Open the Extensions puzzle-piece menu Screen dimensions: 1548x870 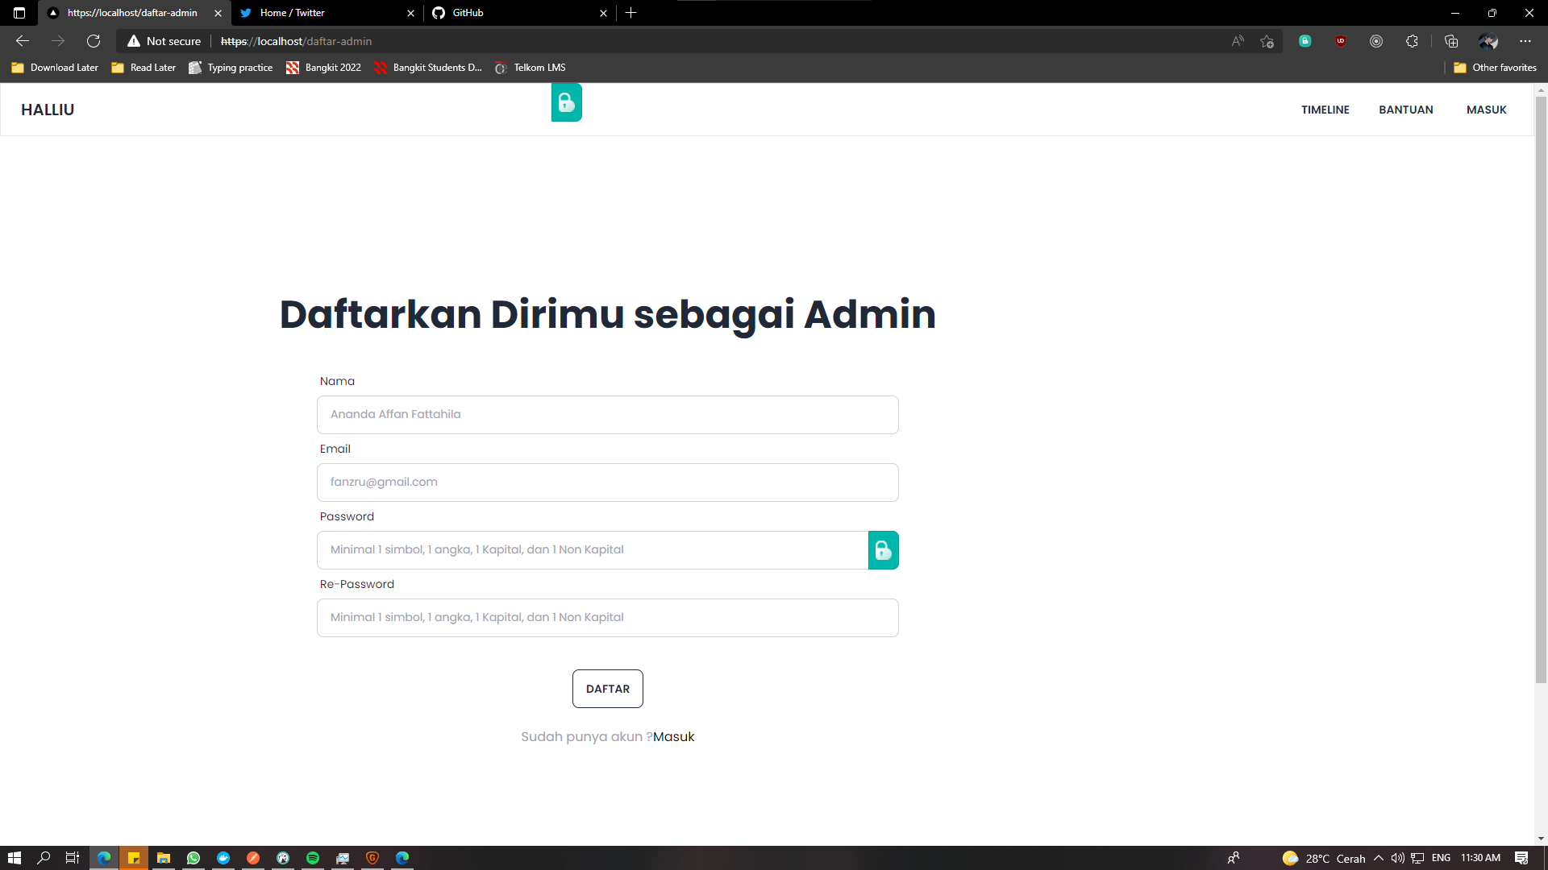click(x=1412, y=40)
